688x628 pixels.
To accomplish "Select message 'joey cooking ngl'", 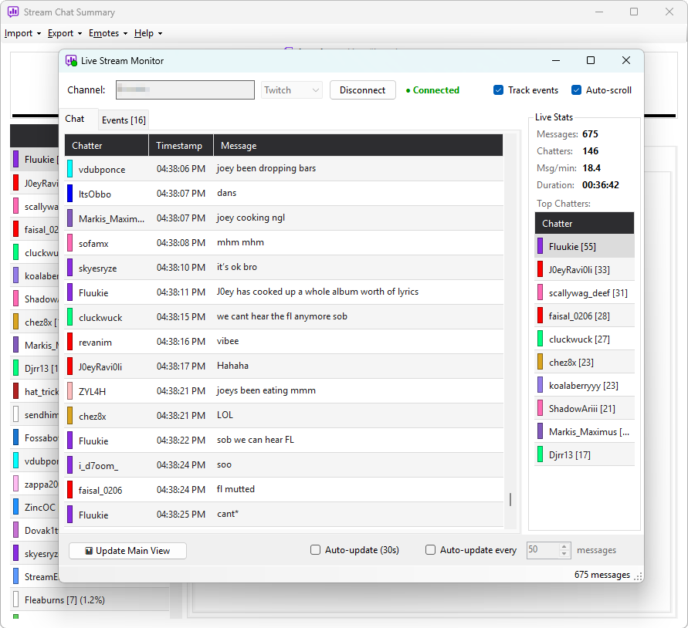I will pos(284,218).
